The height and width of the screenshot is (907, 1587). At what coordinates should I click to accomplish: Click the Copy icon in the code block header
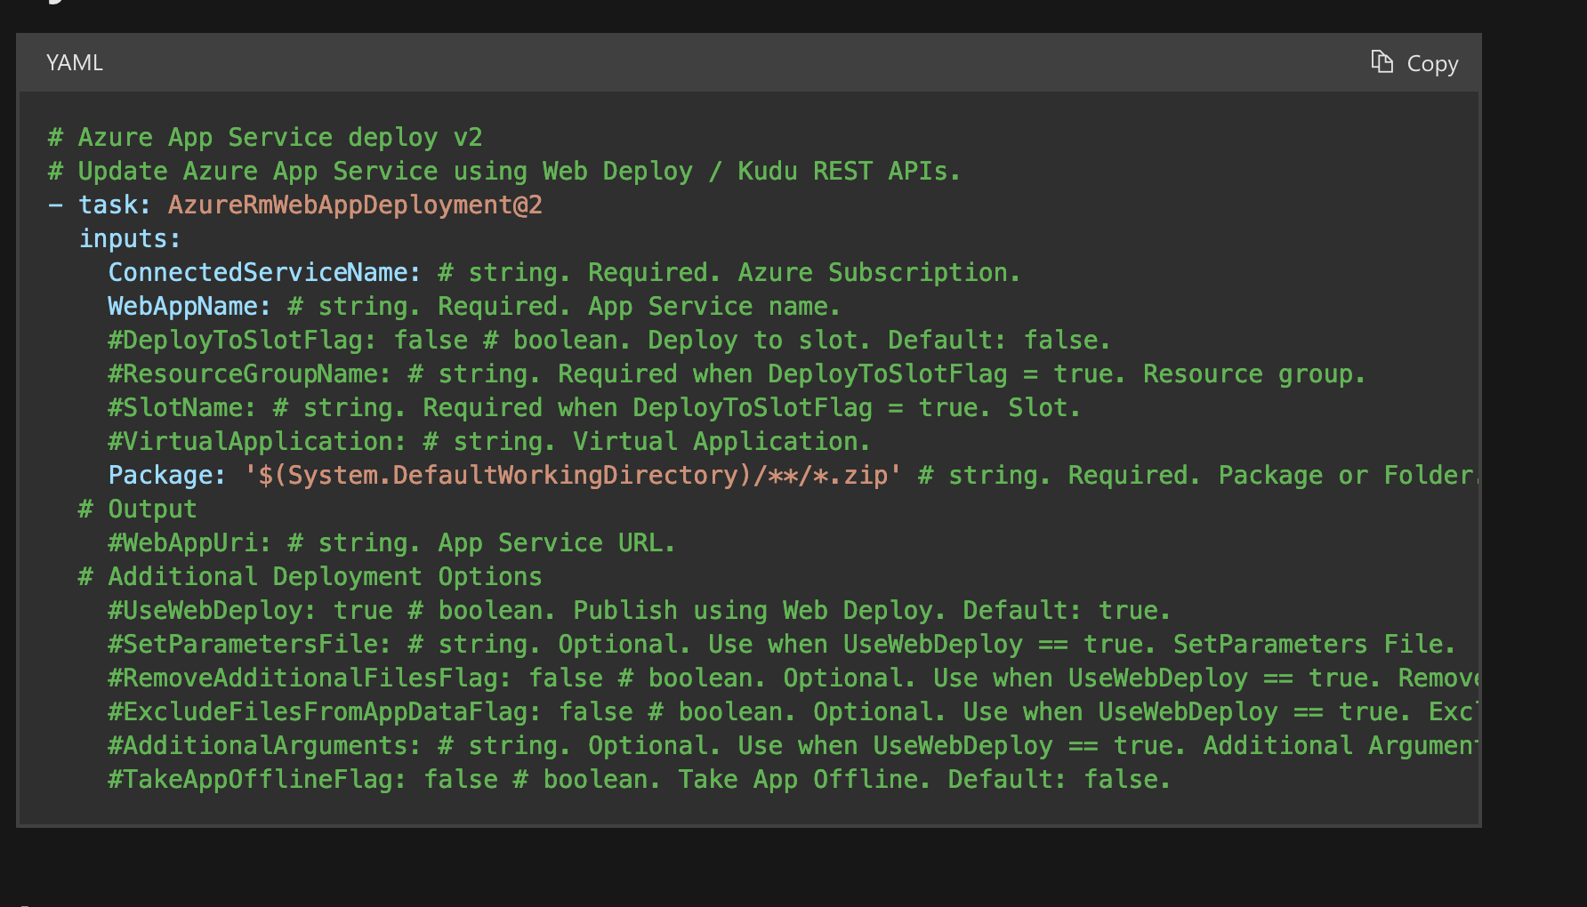click(1382, 61)
